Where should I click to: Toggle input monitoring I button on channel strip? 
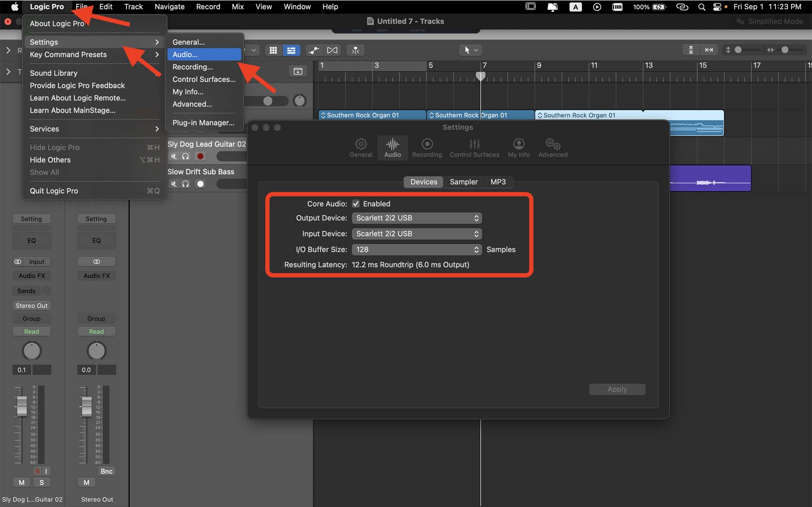(46, 471)
